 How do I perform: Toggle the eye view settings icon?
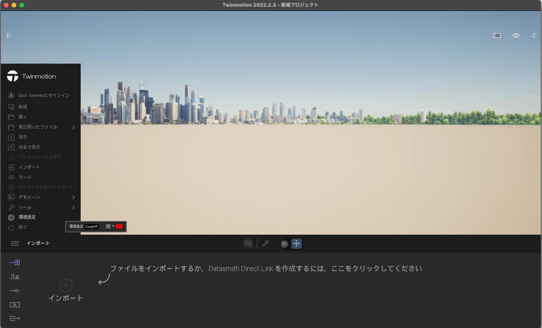[516, 35]
